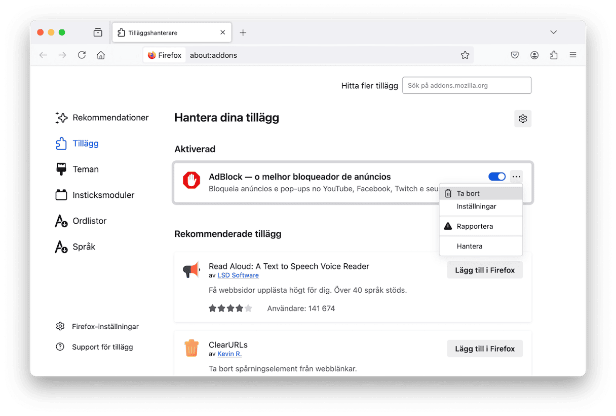Reload the about:addons page
616x416 pixels.
click(x=82, y=55)
